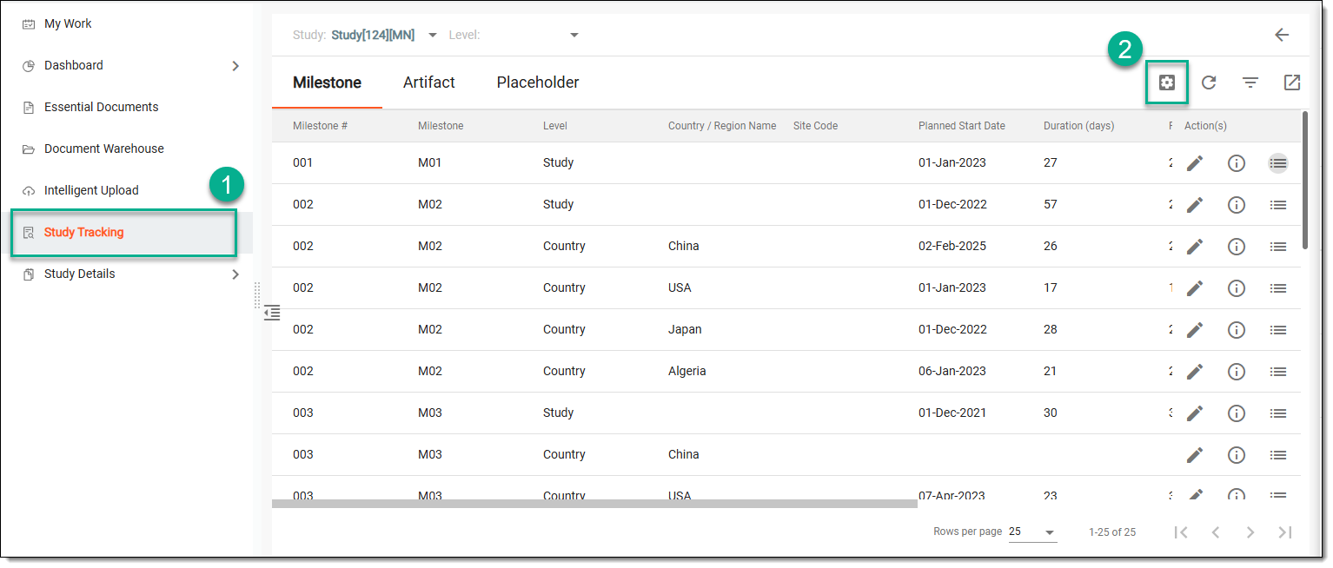Refresh the milestone grid
This screenshot has width=1333, height=568.
click(x=1209, y=83)
